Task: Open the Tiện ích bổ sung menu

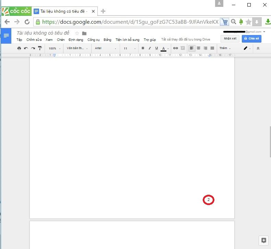Action: pyautogui.click(x=127, y=40)
